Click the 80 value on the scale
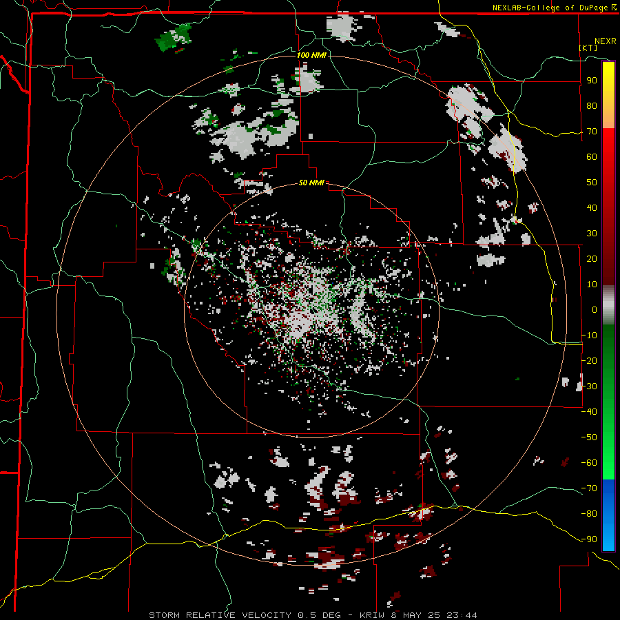 (592, 106)
